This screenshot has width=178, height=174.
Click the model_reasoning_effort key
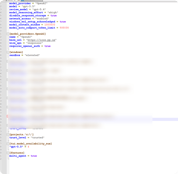(x=26, y=13)
